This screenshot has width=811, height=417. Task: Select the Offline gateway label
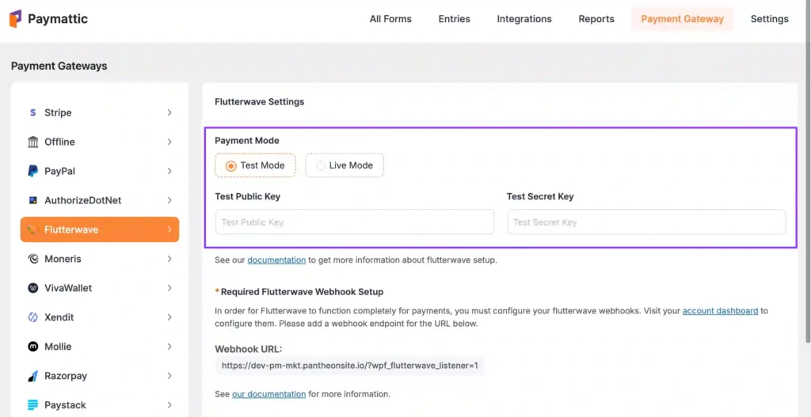59,142
